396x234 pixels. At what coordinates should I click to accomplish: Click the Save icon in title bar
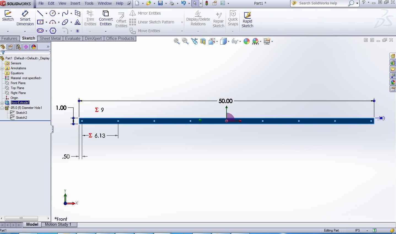tap(160, 3)
